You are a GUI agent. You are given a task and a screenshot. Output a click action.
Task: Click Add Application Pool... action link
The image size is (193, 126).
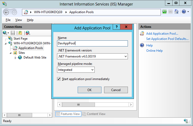click(162, 34)
